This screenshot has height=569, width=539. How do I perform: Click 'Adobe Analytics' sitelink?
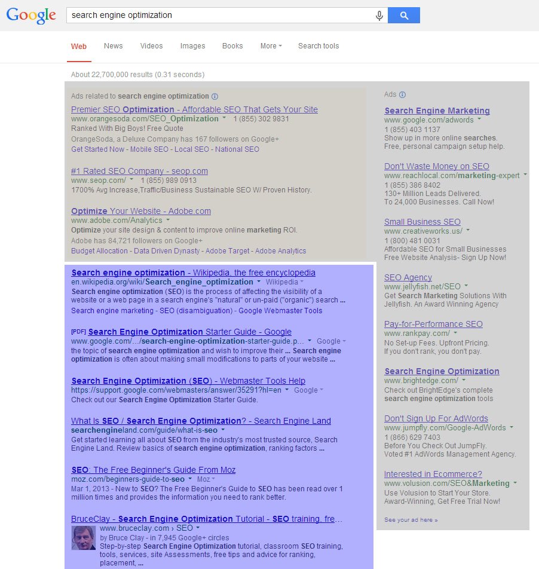[280, 251]
